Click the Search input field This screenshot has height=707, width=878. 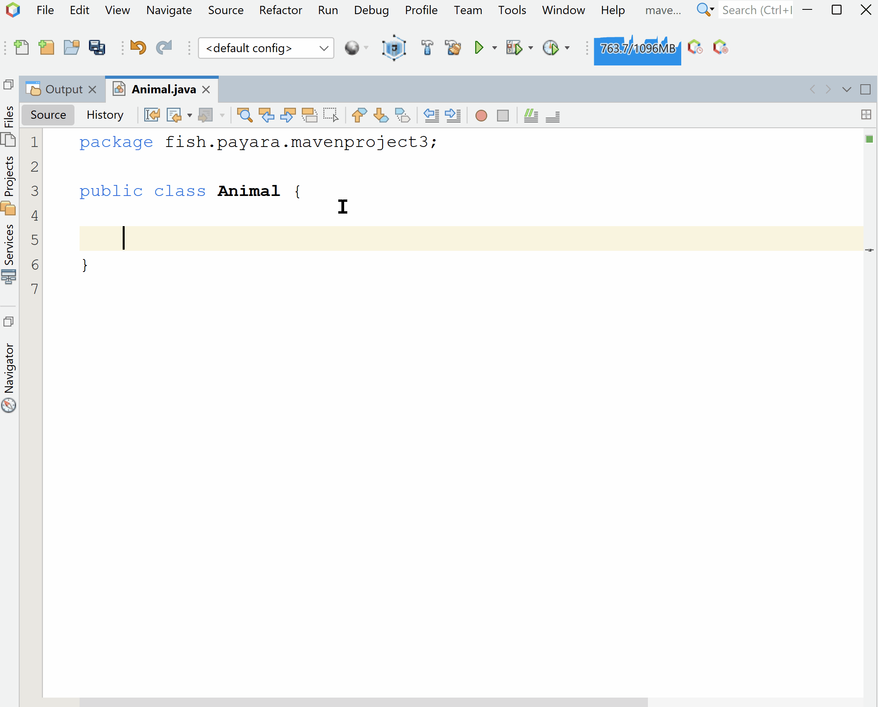756,10
